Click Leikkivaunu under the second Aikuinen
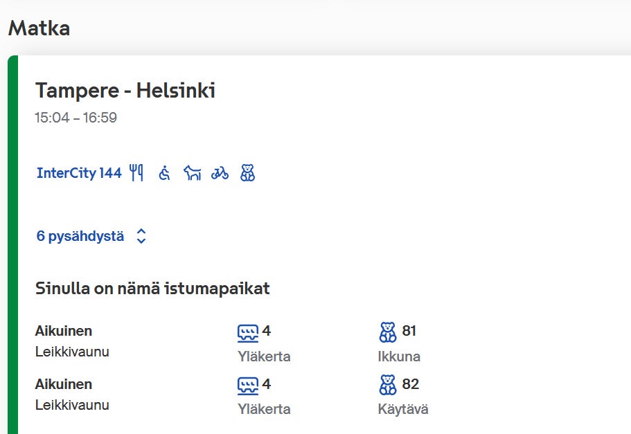 click(72, 405)
